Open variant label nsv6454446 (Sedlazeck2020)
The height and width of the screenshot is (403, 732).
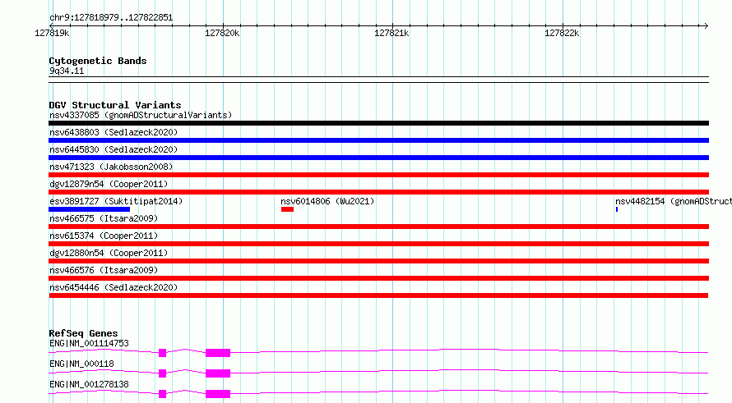[x=114, y=287]
